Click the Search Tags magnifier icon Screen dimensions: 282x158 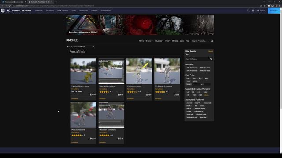(x=211, y=59)
